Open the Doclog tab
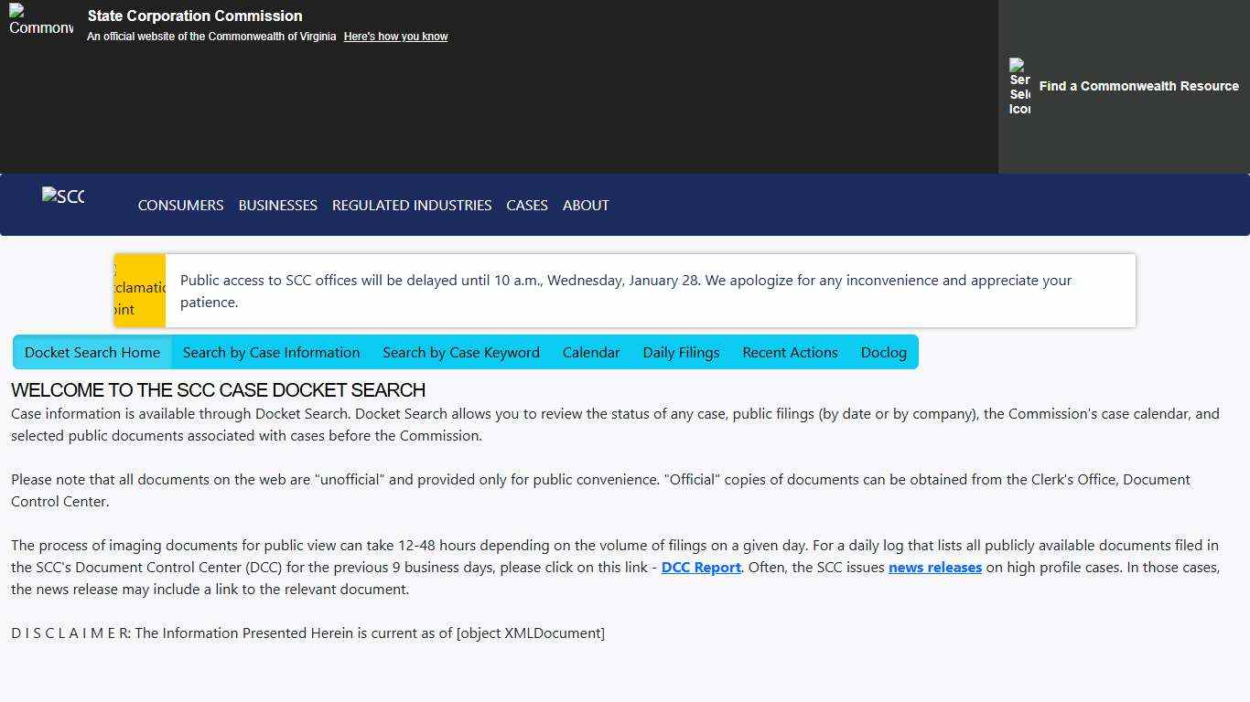 coord(882,352)
